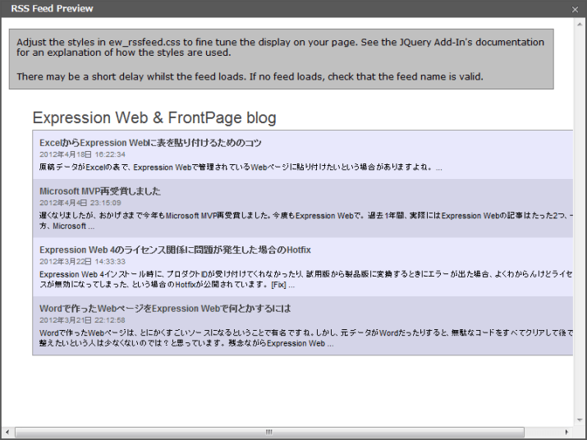Viewport: 587px width, 440px height.
Task: Click the horizontal scrollbar right arrow
Action: click(x=566, y=432)
